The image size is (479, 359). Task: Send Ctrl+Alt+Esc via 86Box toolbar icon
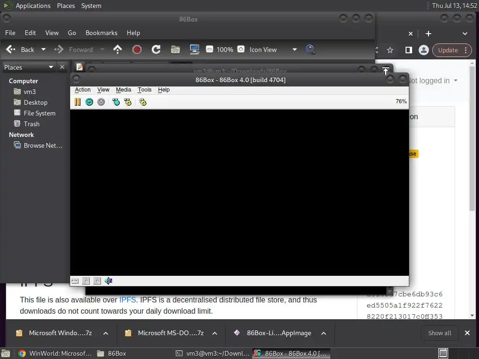(128, 102)
